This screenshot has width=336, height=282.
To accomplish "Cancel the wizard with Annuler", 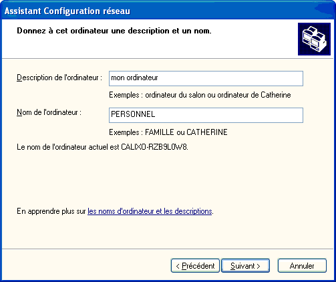I will [x=302, y=266].
